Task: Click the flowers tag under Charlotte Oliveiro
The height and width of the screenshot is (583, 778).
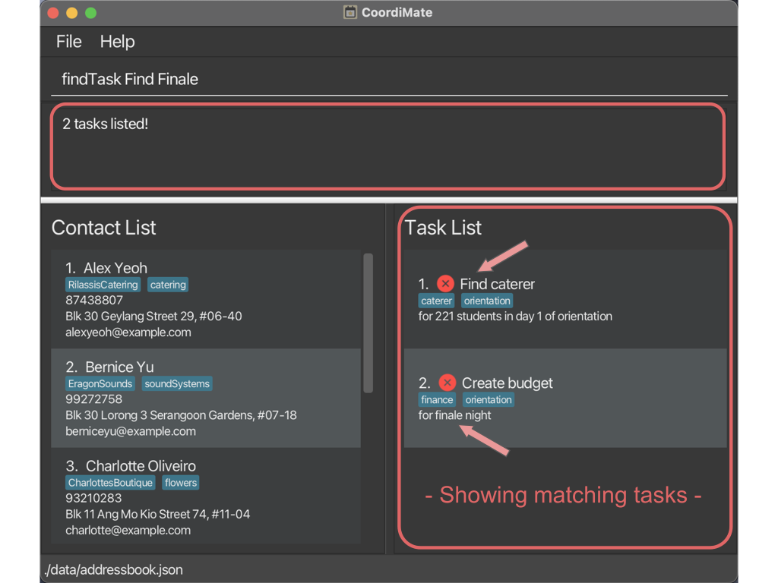Action: click(181, 483)
